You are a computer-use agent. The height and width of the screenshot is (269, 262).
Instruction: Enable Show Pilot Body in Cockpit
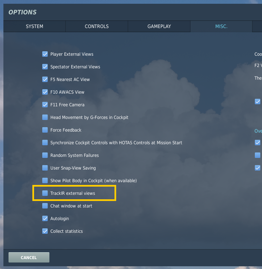(x=45, y=180)
